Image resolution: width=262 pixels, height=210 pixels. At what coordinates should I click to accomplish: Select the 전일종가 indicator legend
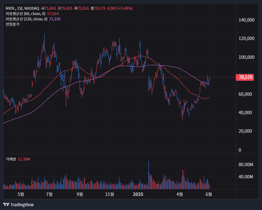coord(12,24)
